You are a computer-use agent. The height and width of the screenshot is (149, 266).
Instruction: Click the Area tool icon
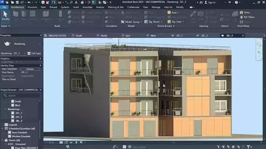coord(169,12)
